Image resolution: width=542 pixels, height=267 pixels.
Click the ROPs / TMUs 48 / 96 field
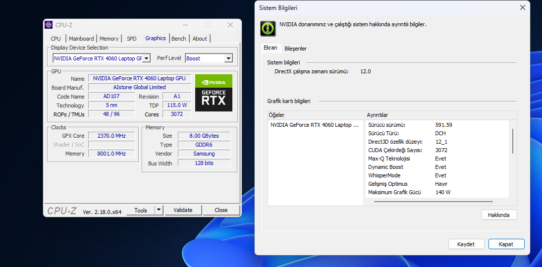click(111, 114)
